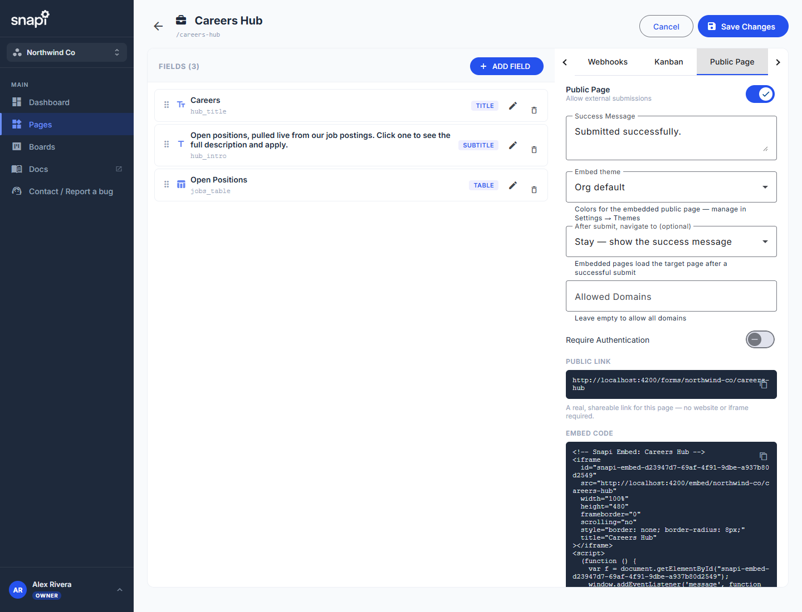802x612 pixels.
Task: Click the briefcase icon next to Careers Hub
Action: 181,21
